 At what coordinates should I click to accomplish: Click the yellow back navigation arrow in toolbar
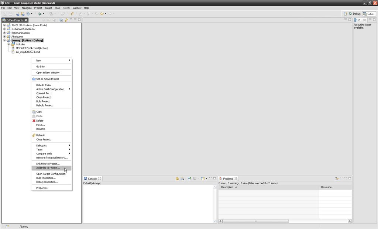[102, 14]
